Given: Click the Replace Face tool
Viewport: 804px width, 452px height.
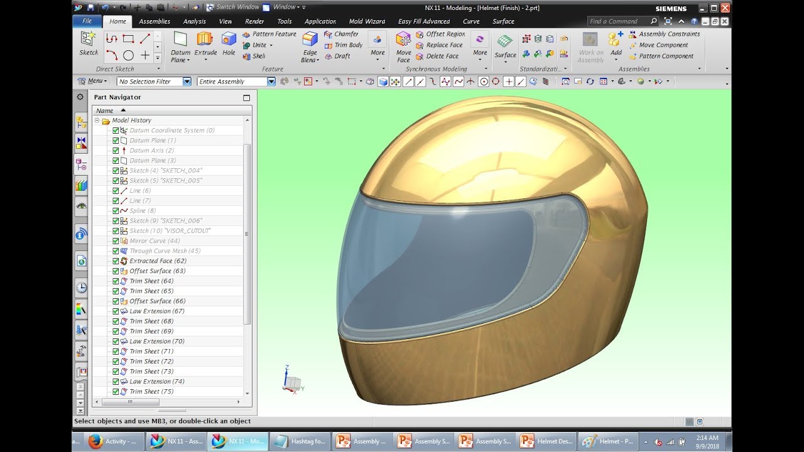Looking at the screenshot, I should (439, 45).
